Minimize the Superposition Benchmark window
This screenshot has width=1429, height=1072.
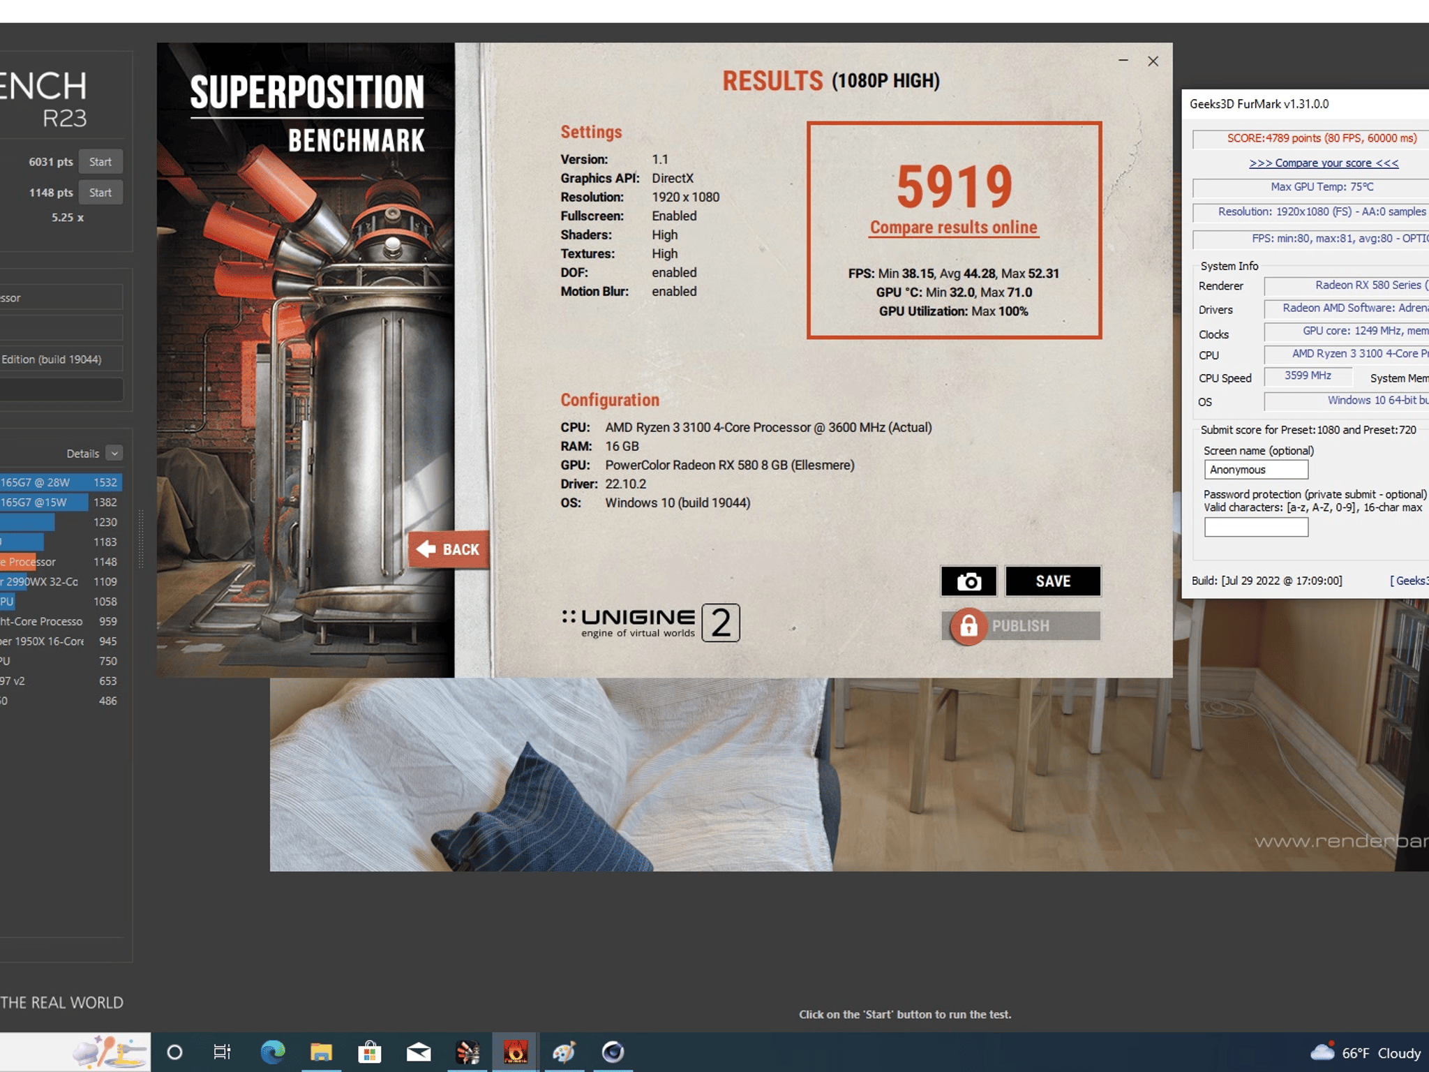[1123, 61]
